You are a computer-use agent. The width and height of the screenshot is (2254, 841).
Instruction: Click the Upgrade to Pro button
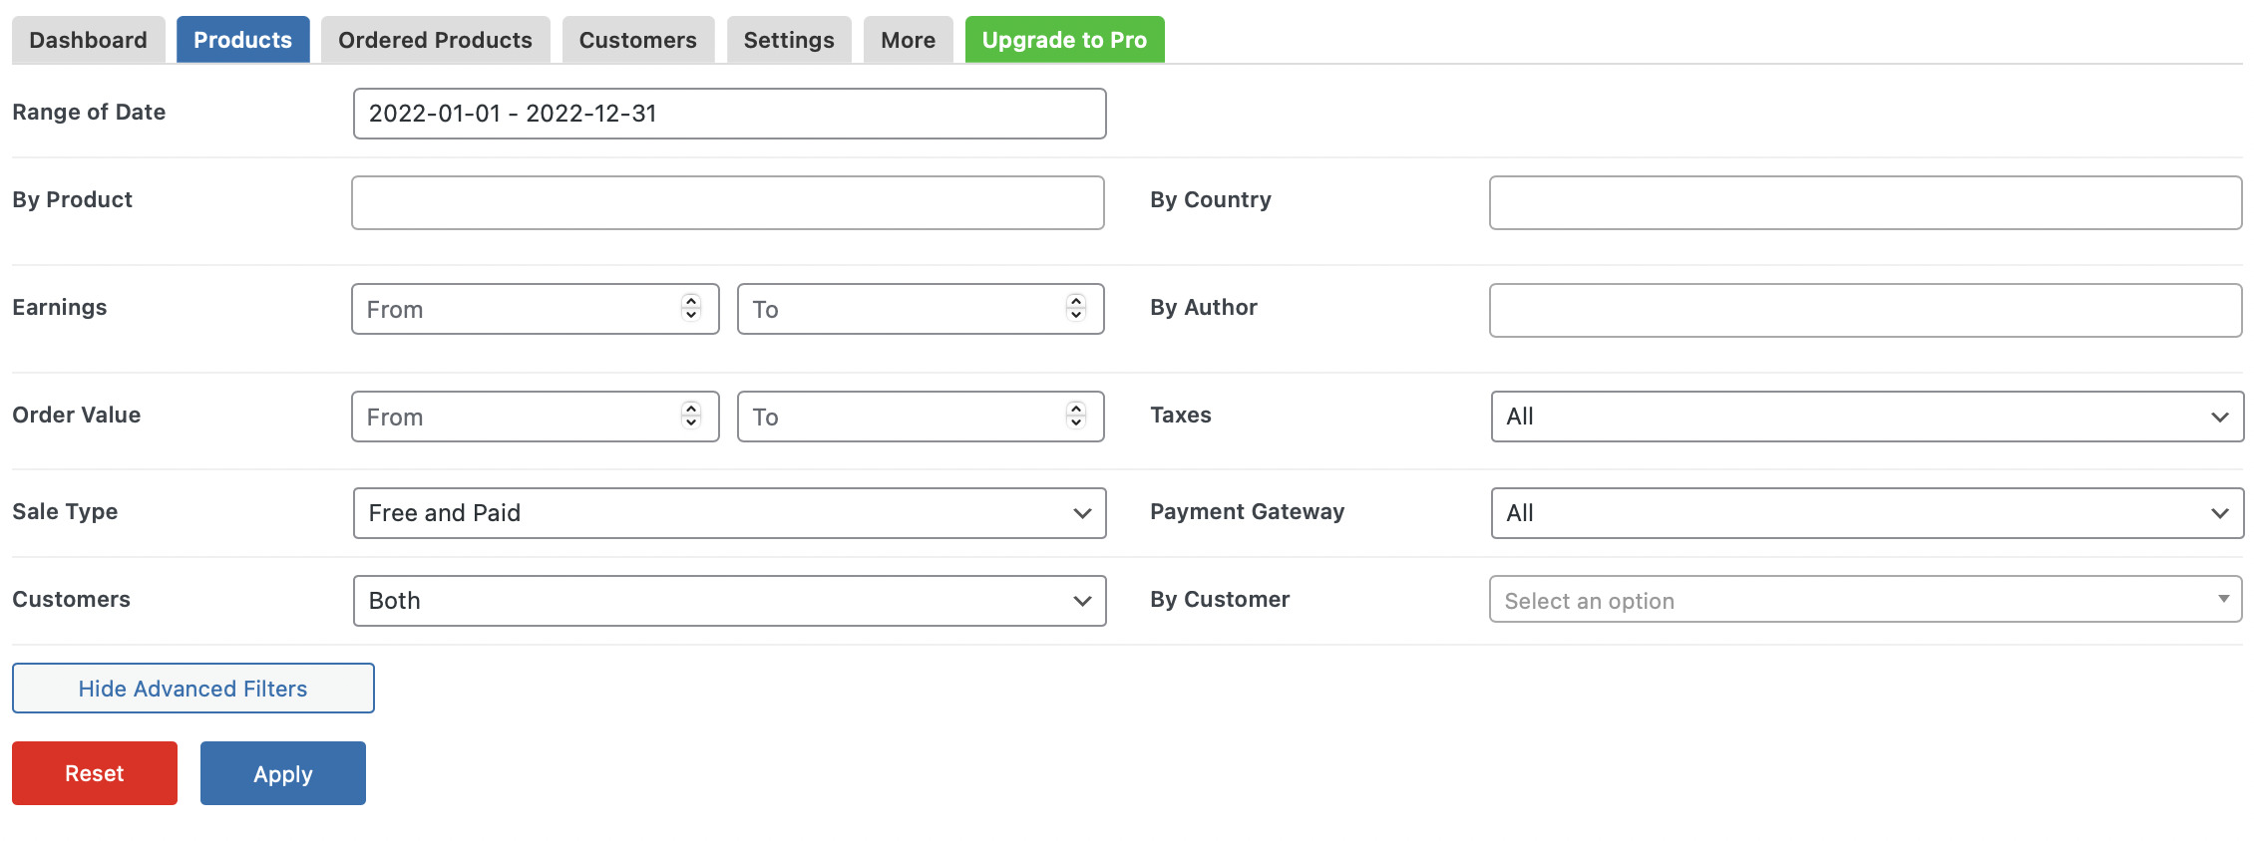tap(1064, 40)
